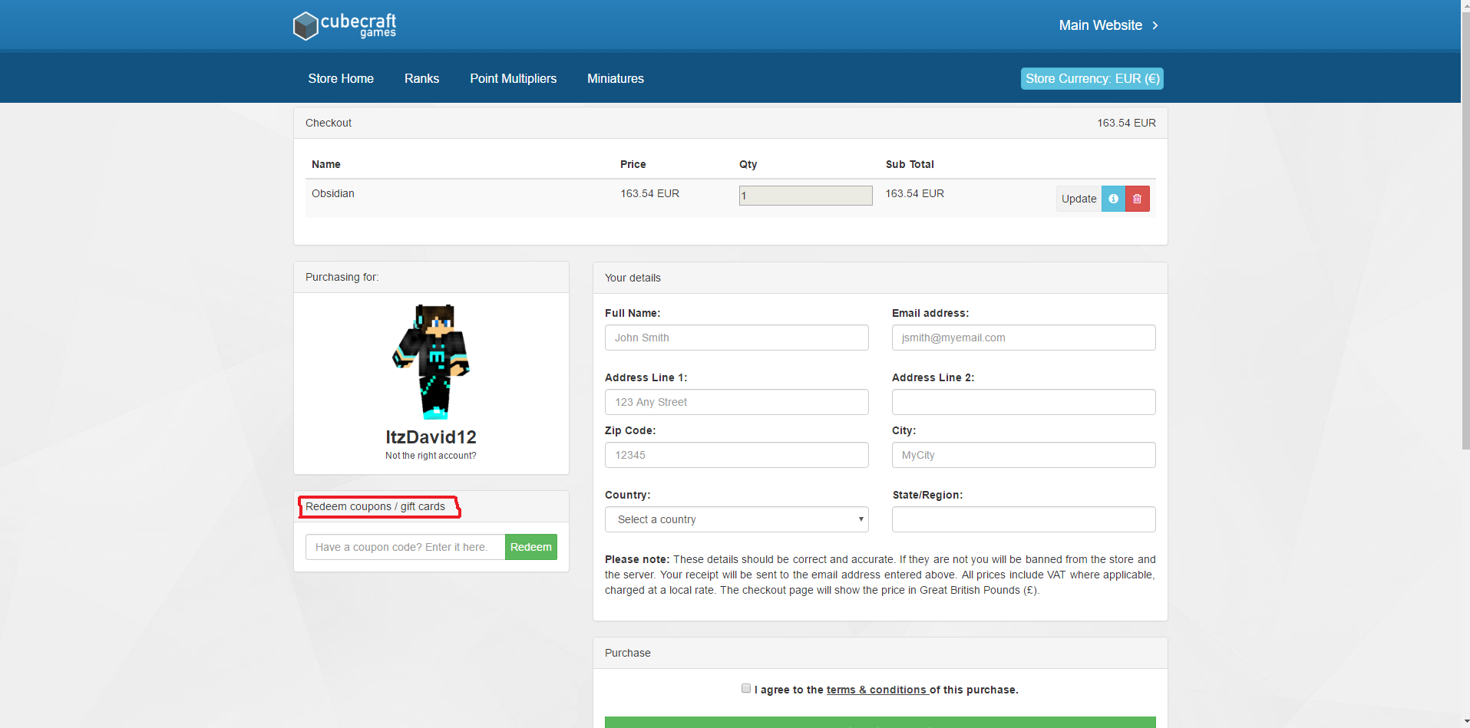
Task: Follow the Main Website link
Action: click(1101, 25)
